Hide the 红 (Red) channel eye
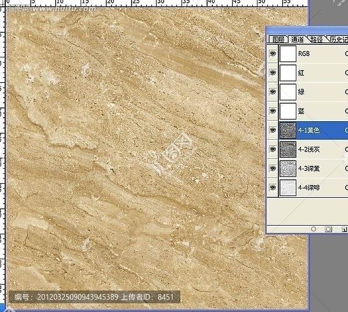 tap(273, 73)
